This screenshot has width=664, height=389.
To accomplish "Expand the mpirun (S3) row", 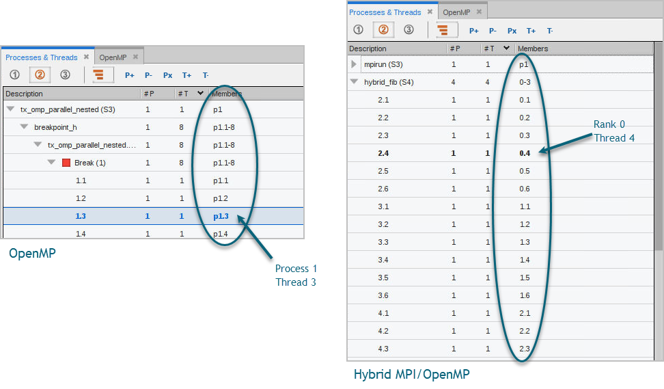I will point(354,64).
